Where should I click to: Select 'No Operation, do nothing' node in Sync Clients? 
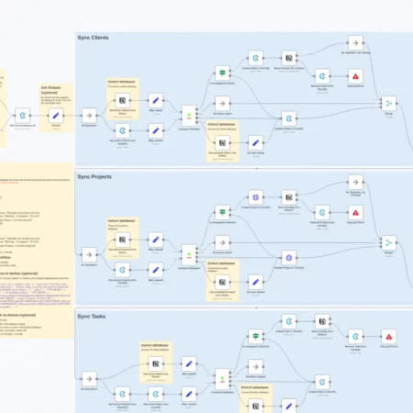coord(355,43)
